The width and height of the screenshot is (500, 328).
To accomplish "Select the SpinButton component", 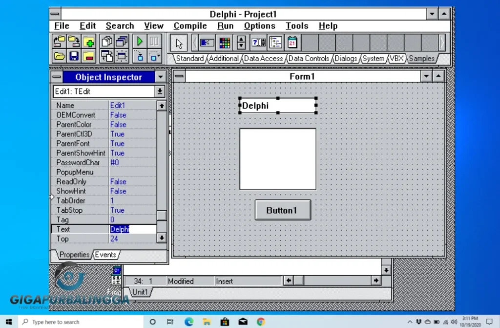I will pyautogui.click(x=240, y=43).
